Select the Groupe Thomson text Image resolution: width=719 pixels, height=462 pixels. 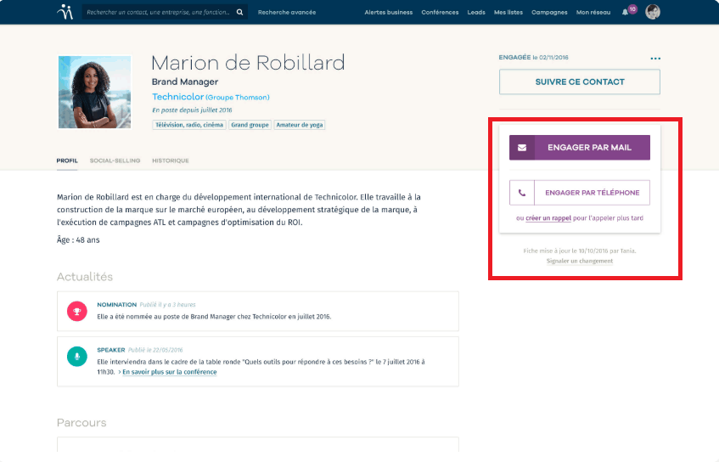(238, 98)
